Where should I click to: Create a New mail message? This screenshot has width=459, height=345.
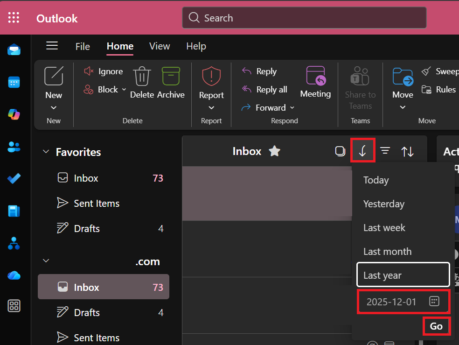[54, 83]
